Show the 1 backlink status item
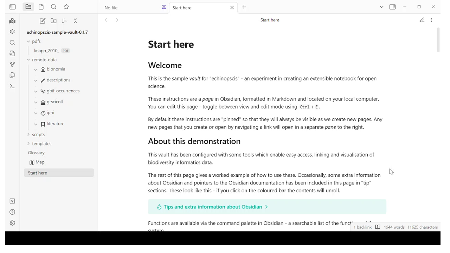 [362, 227]
